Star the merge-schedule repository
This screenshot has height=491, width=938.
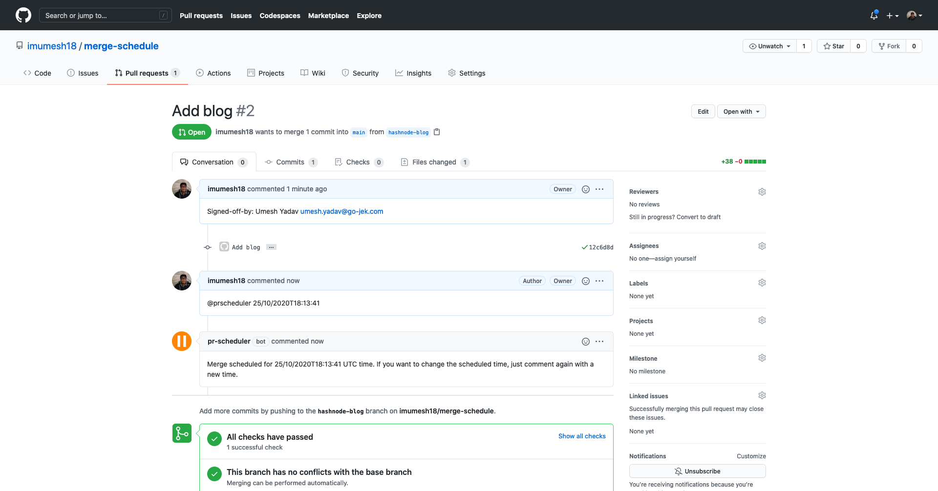click(834, 46)
